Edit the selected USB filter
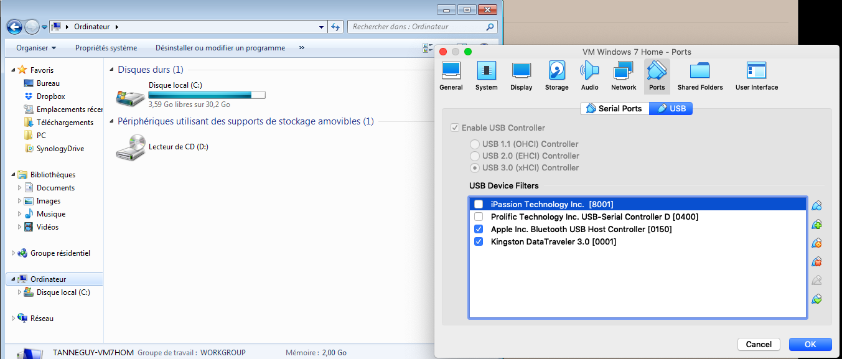 817,243
